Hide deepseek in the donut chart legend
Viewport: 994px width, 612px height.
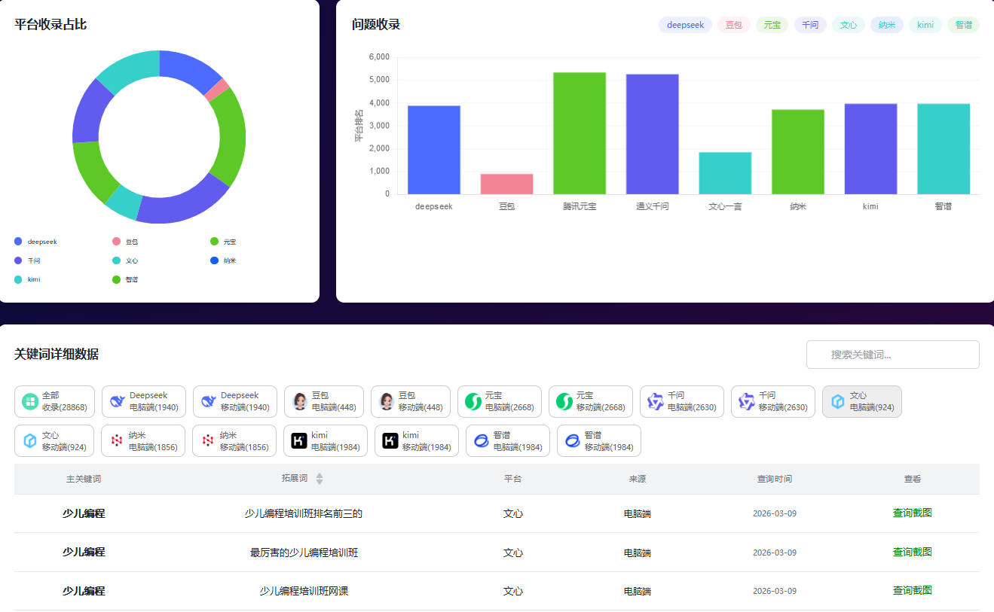(35, 242)
